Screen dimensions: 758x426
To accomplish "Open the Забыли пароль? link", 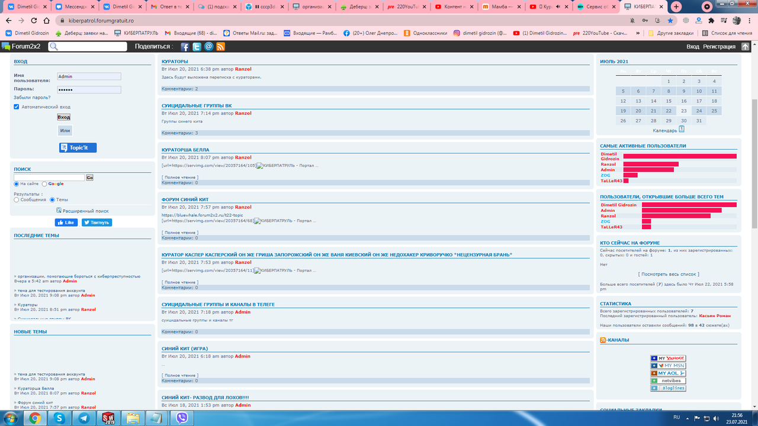I will pos(32,98).
